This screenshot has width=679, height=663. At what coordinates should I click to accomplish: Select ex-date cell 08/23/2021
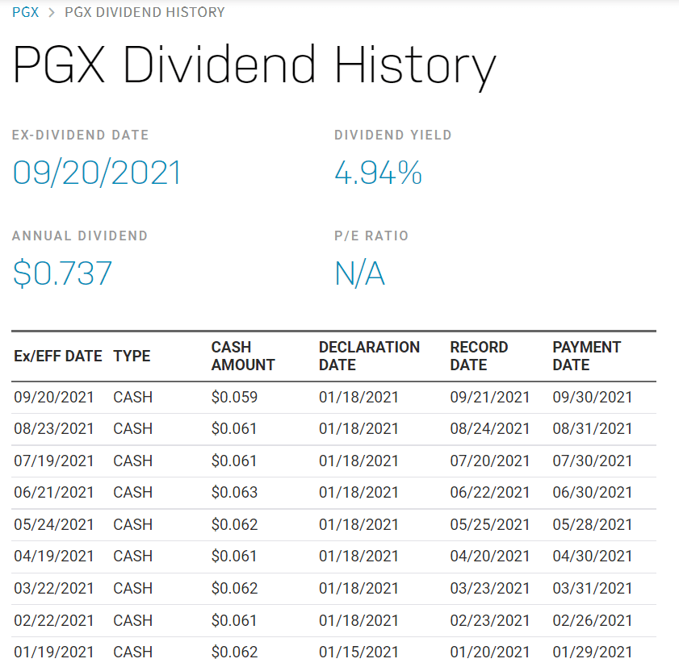click(x=54, y=428)
